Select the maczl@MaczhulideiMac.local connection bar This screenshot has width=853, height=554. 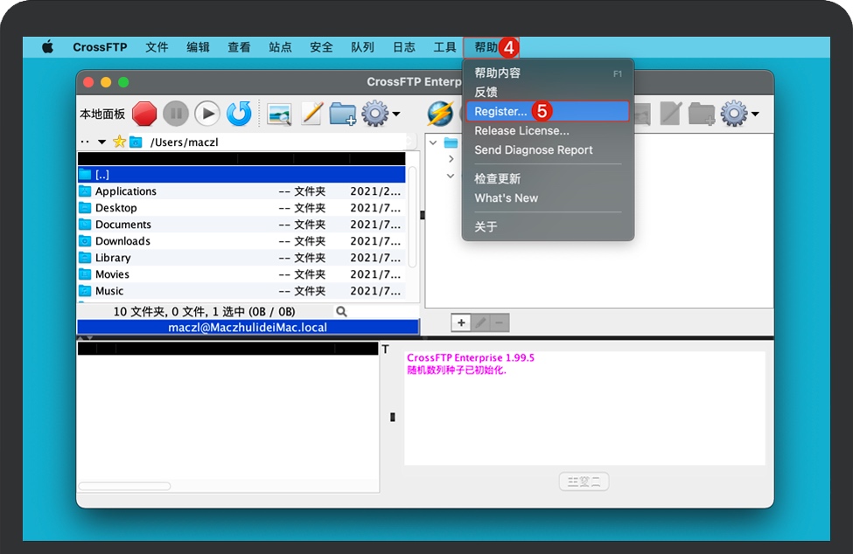pyautogui.click(x=248, y=327)
